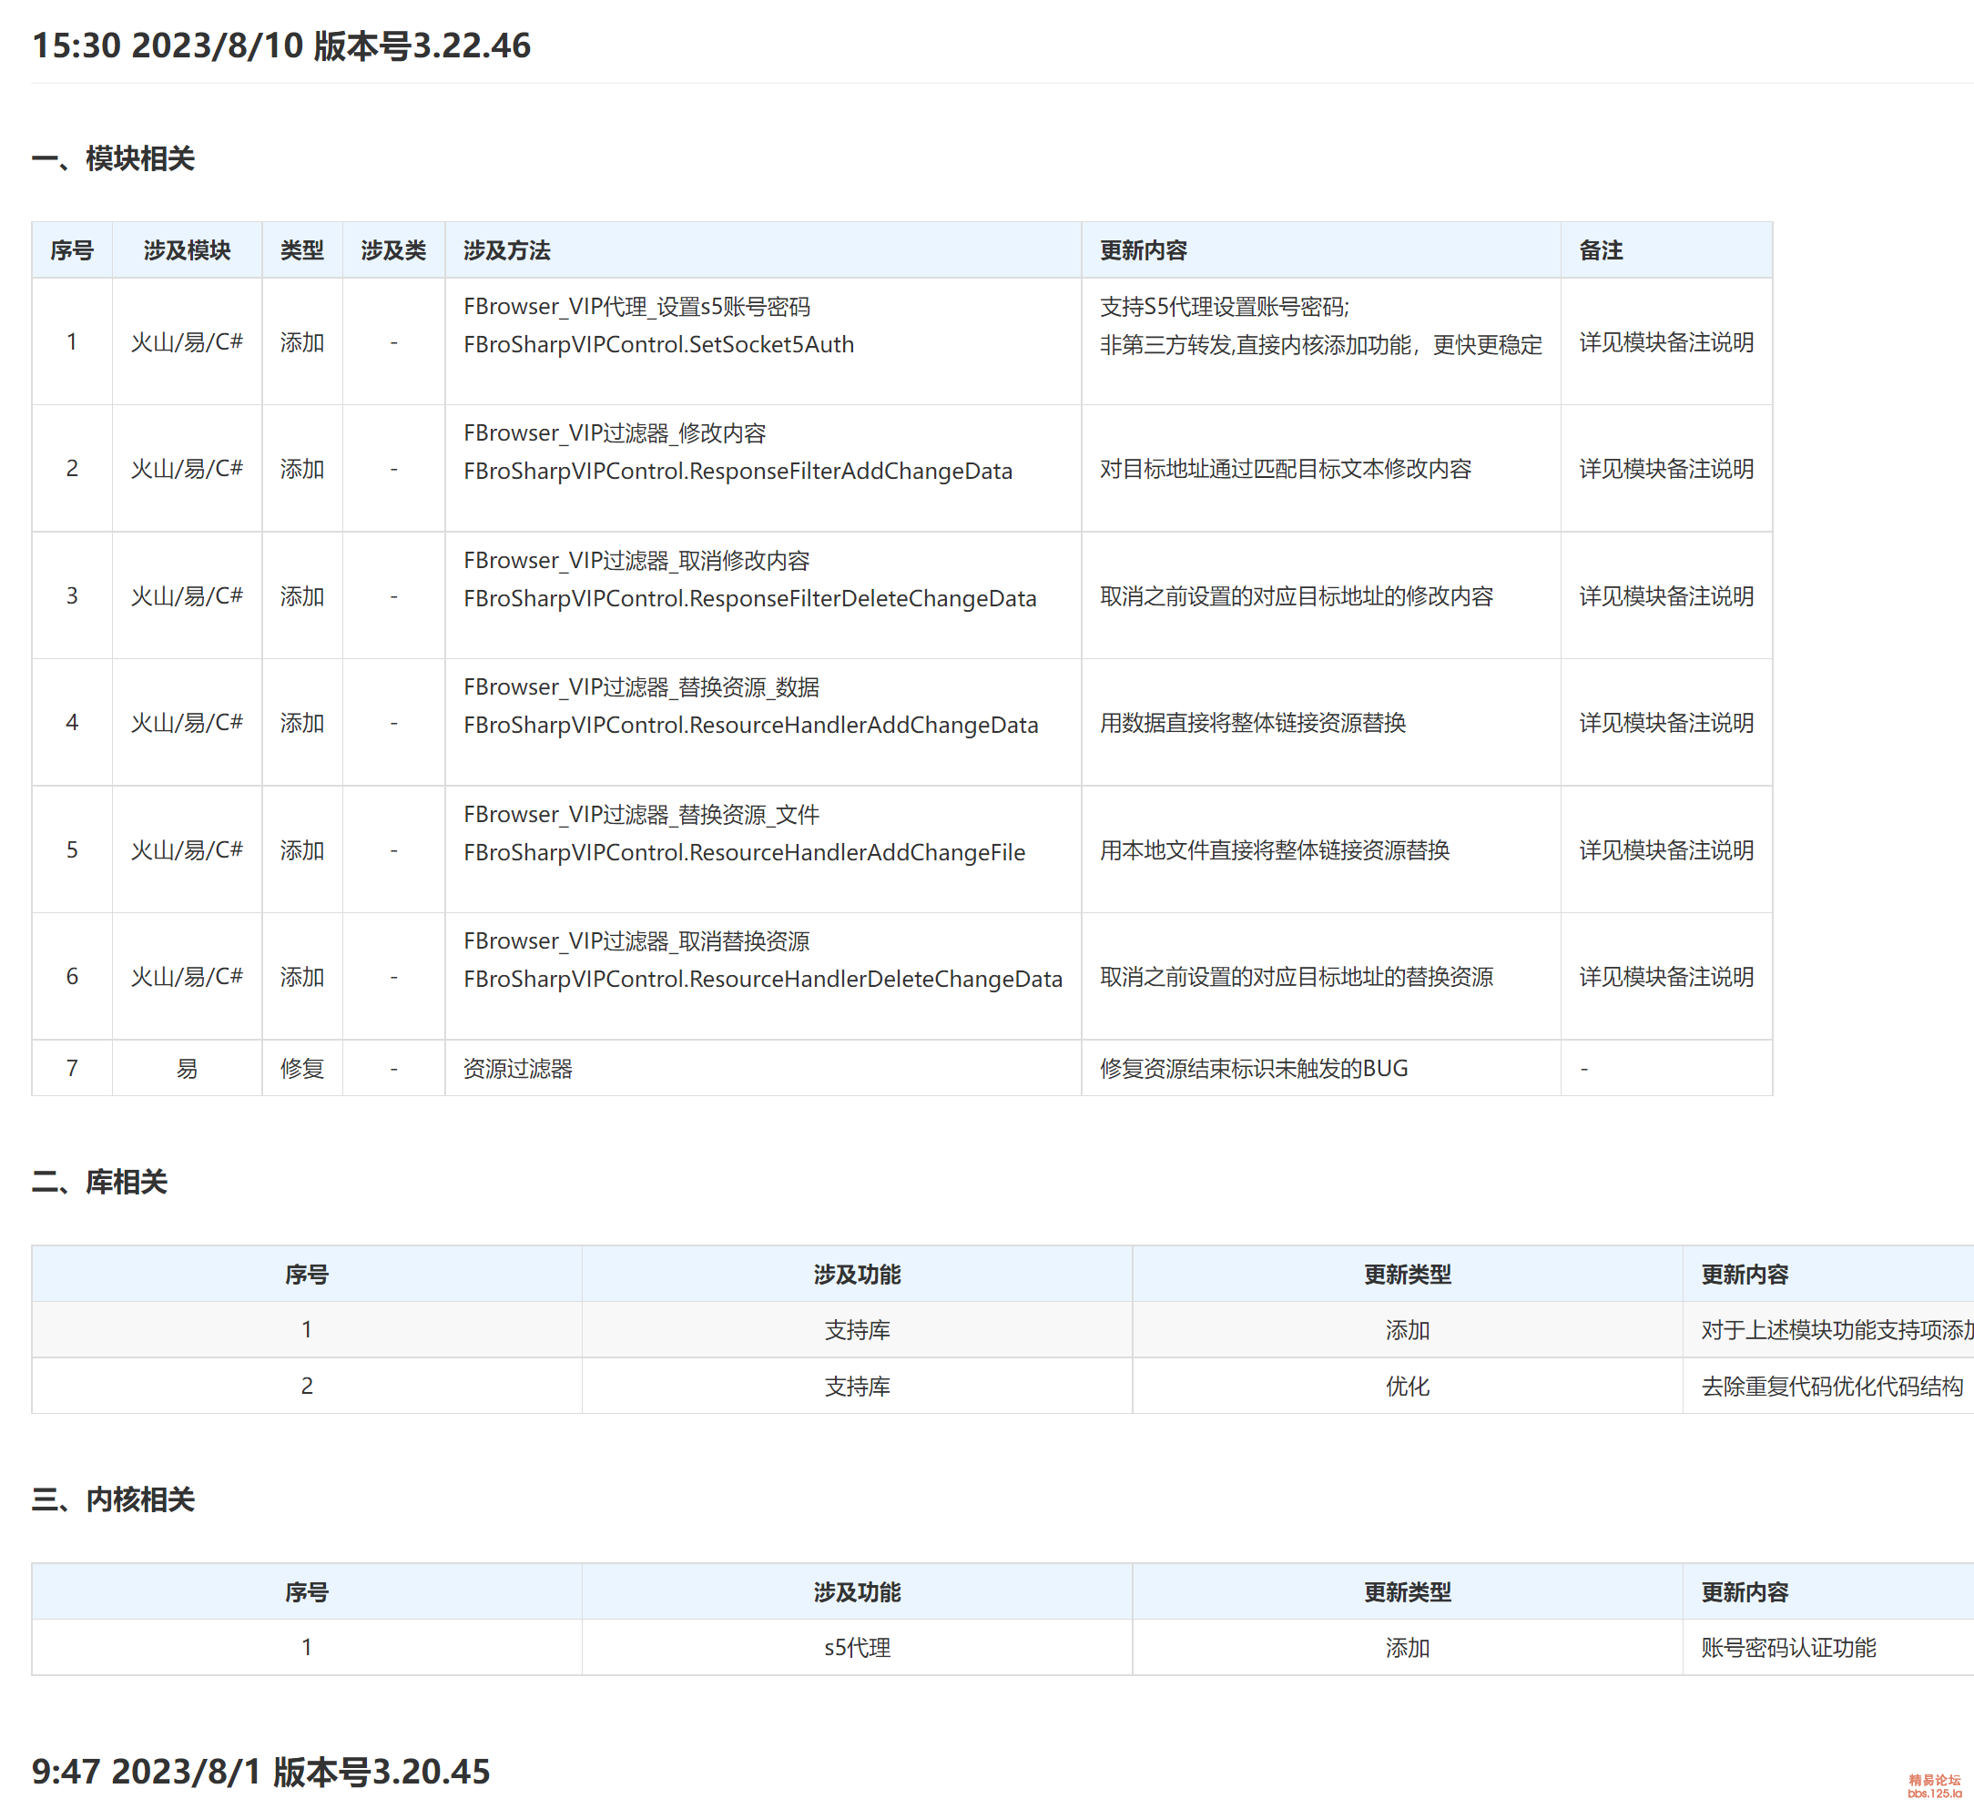Select FBroSharpVIPControl.SetSocket5Auth method name
Image resolution: width=1974 pixels, height=1809 pixels.
(x=659, y=344)
